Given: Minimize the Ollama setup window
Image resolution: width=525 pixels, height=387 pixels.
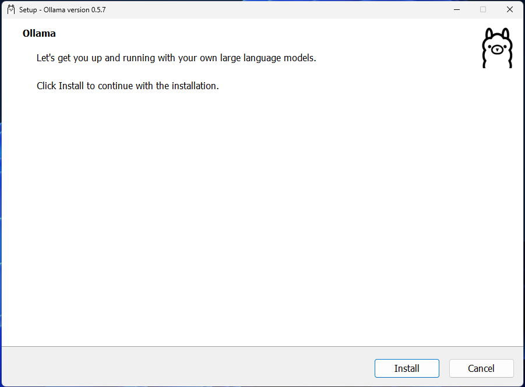Looking at the screenshot, I should click(x=457, y=9).
